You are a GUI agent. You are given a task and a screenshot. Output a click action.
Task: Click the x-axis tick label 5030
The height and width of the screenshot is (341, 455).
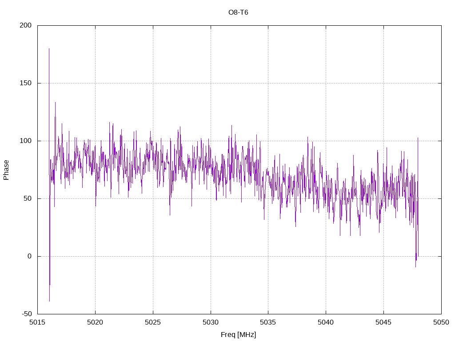click(x=211, y=322)
